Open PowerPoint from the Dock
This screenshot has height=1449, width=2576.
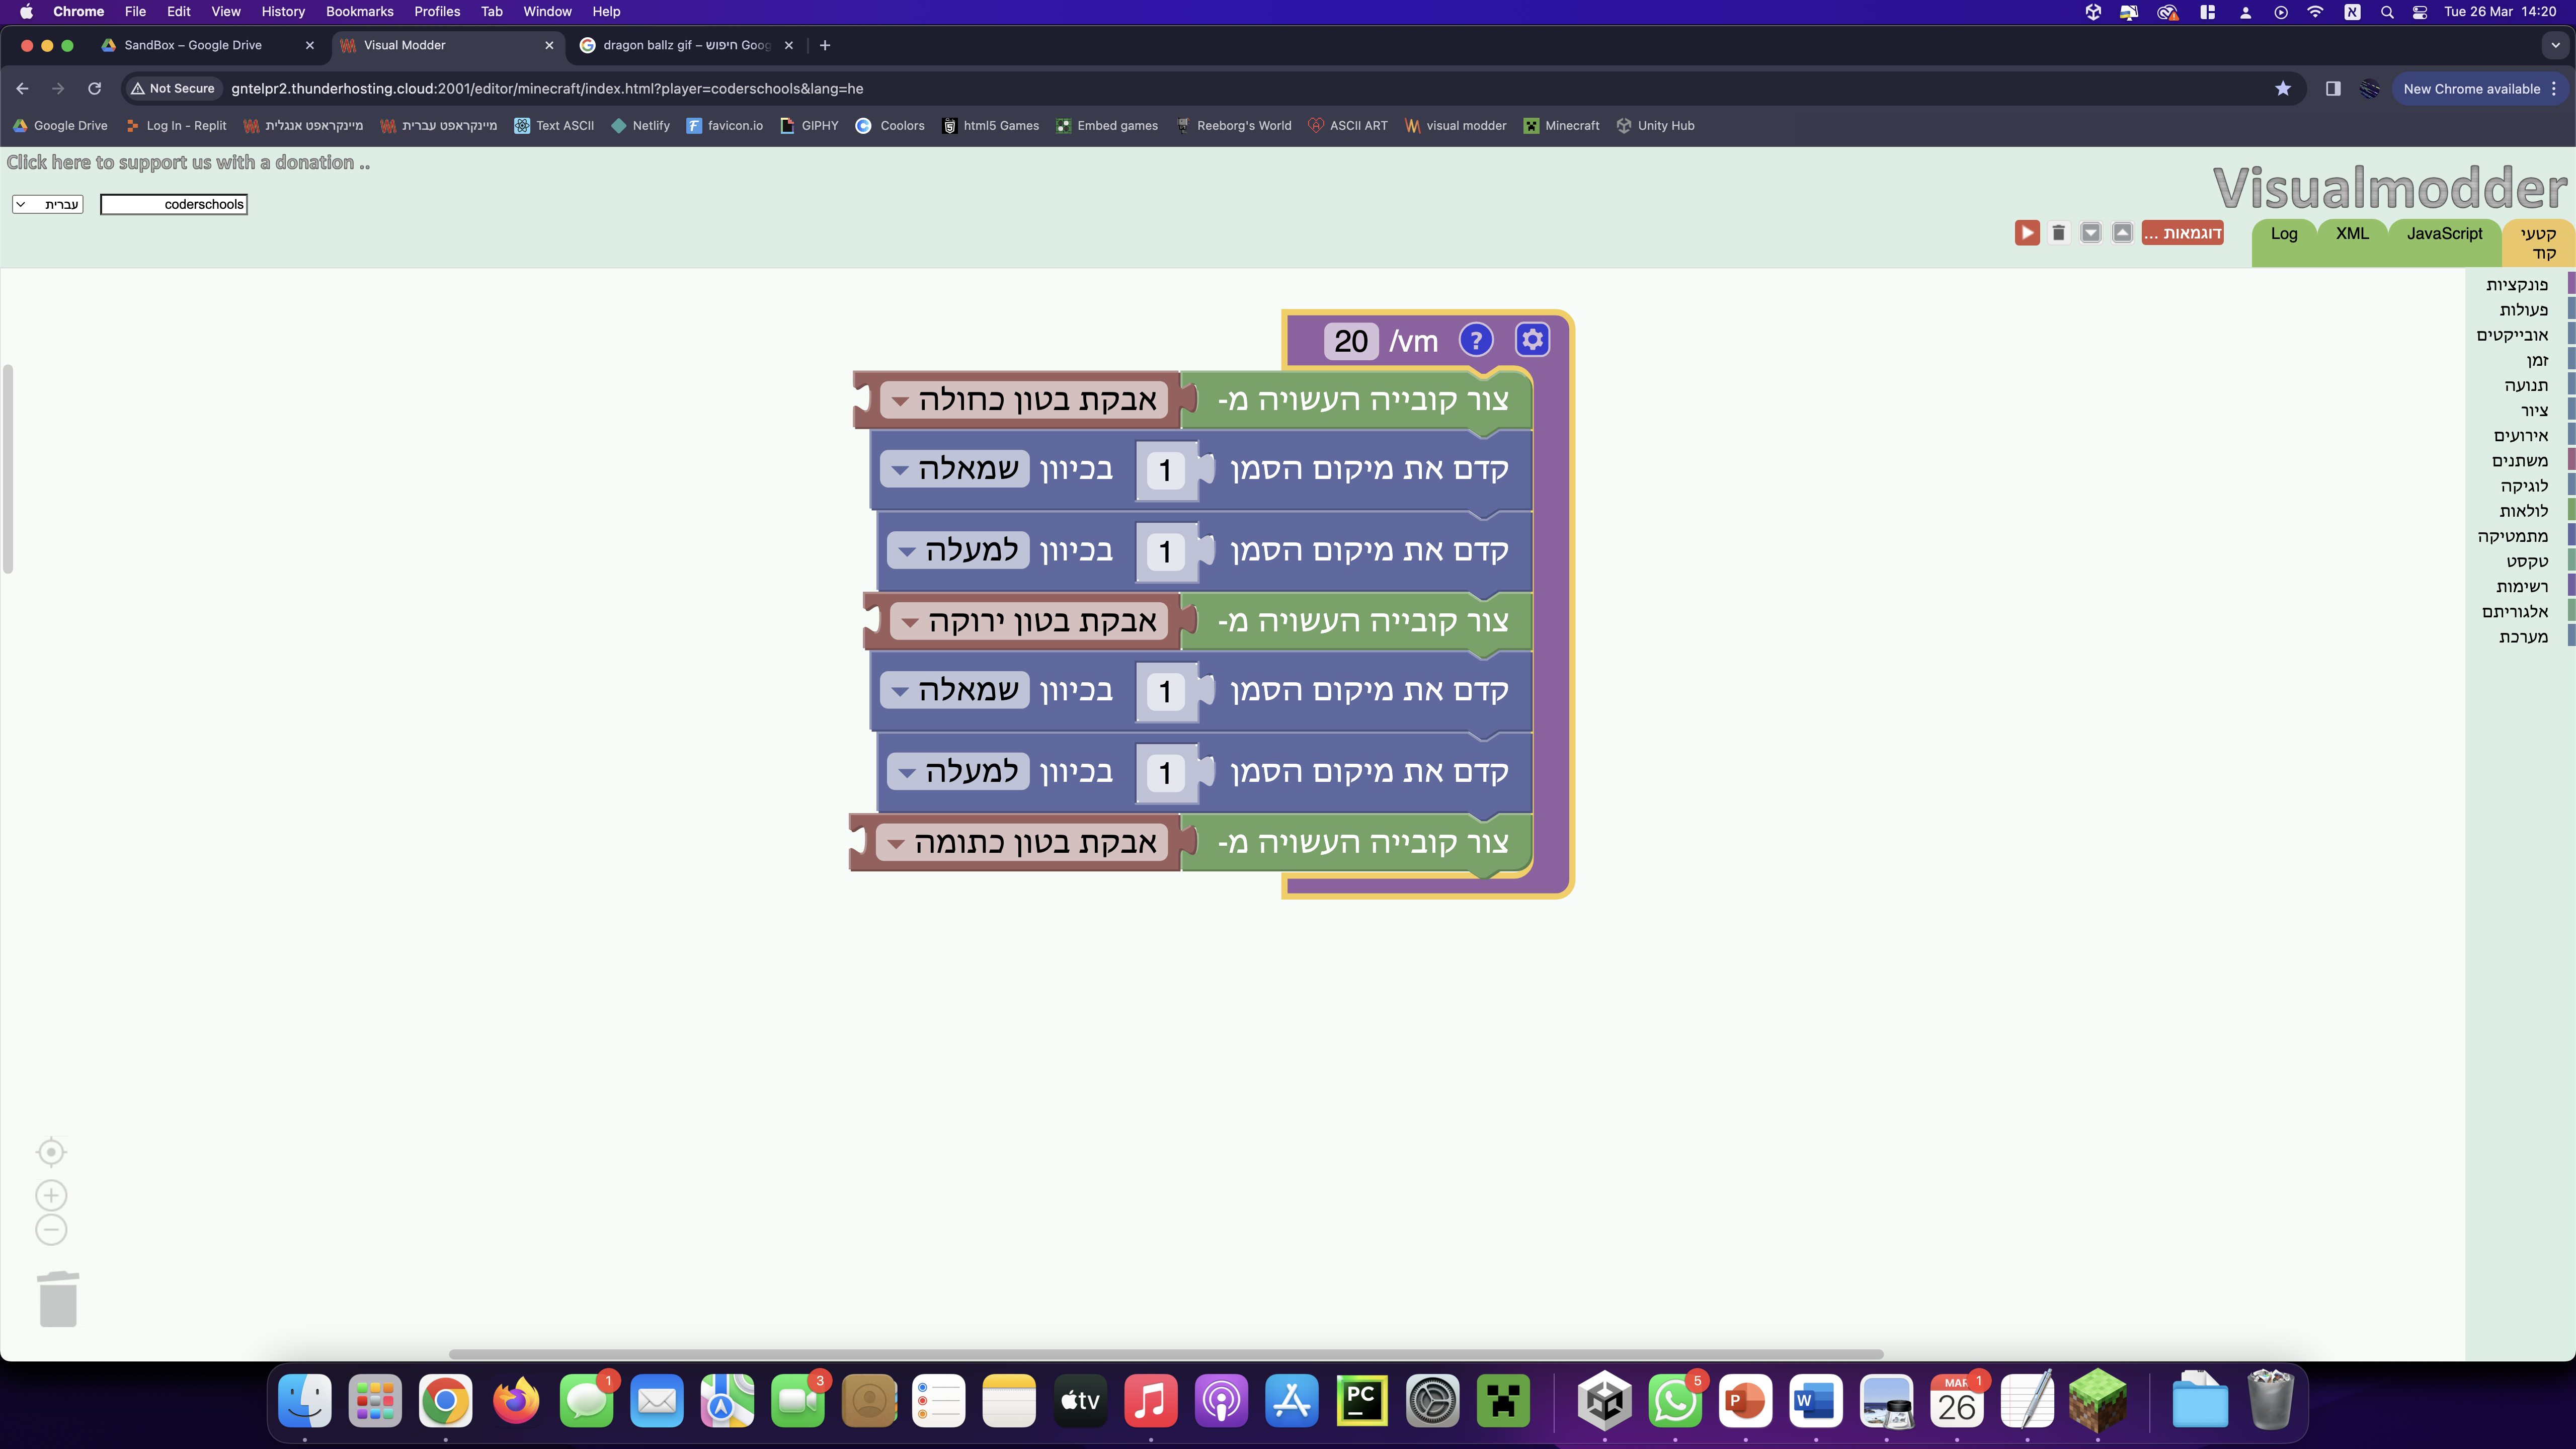pos(1745,1401)
